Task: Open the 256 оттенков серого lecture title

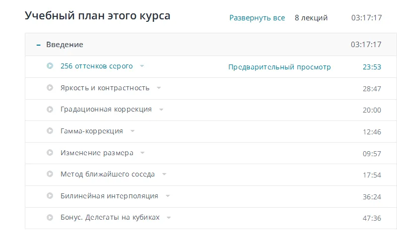Action: 96,66
